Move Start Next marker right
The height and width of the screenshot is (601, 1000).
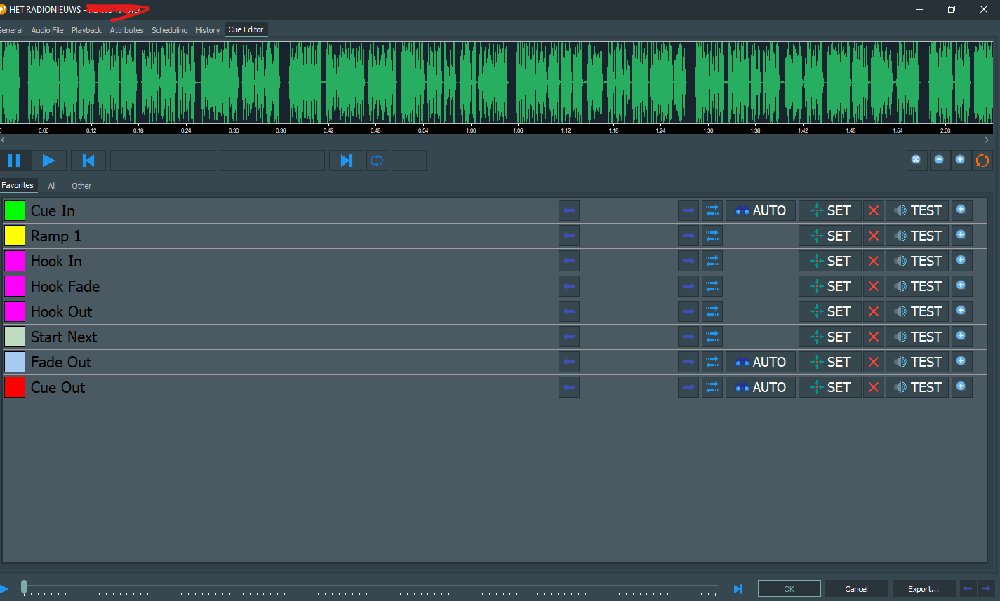tap(688, 337)
